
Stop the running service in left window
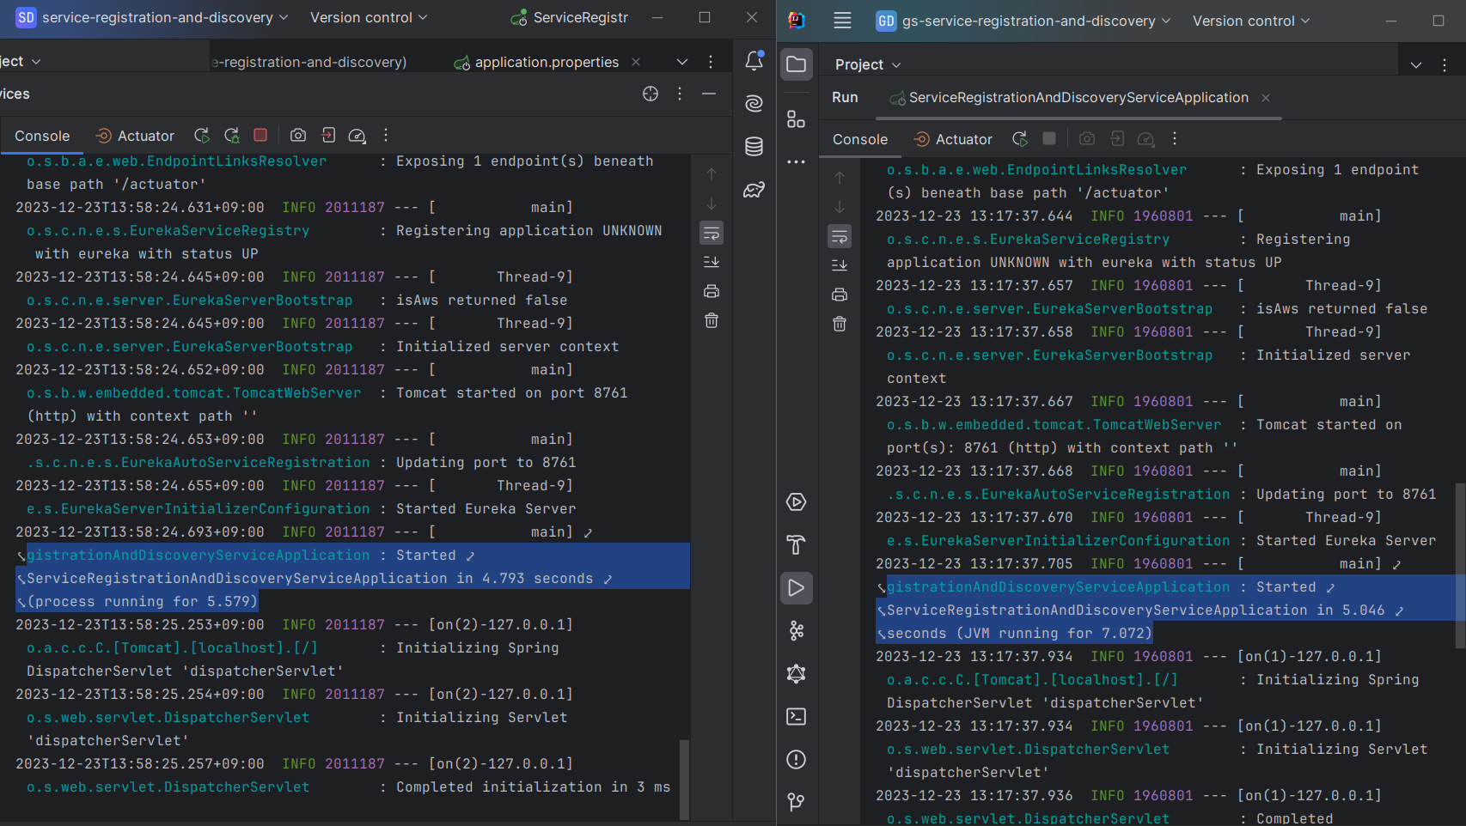tap(260, 135)
